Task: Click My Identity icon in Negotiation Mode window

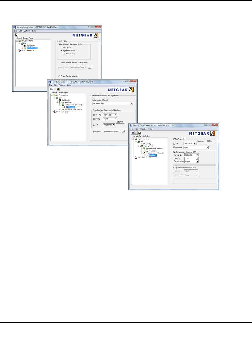Action: [x=25, y=46]
